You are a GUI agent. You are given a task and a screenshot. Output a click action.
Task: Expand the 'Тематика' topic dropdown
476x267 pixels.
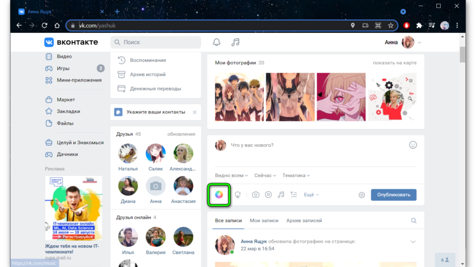[296, 175]
